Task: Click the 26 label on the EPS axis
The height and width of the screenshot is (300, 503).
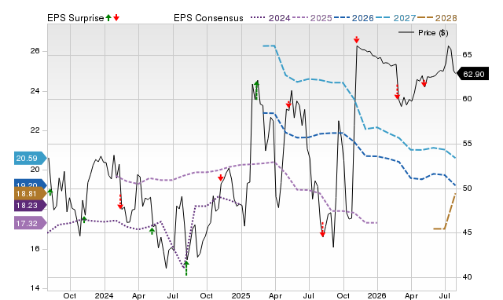Action: 35,50
